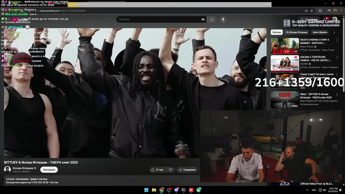Open the system notifications bell

(x=340, y=190)
